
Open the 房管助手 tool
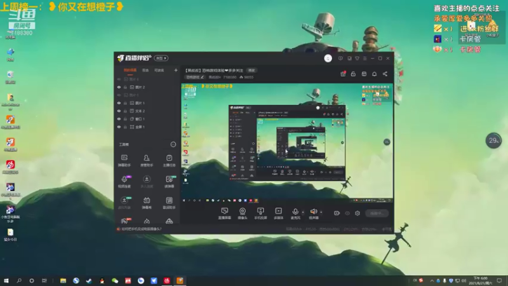tap(147, 161)
